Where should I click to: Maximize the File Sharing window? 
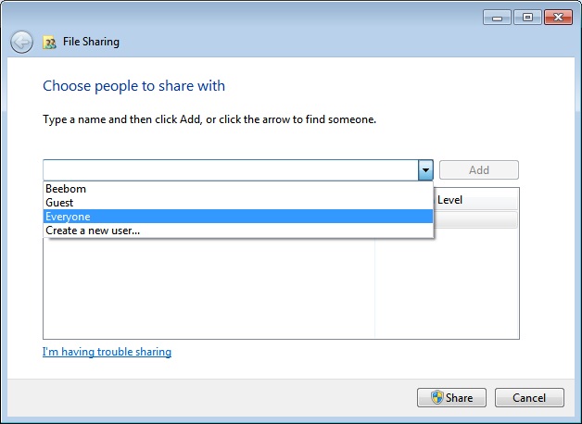click(x=525, y=17)
